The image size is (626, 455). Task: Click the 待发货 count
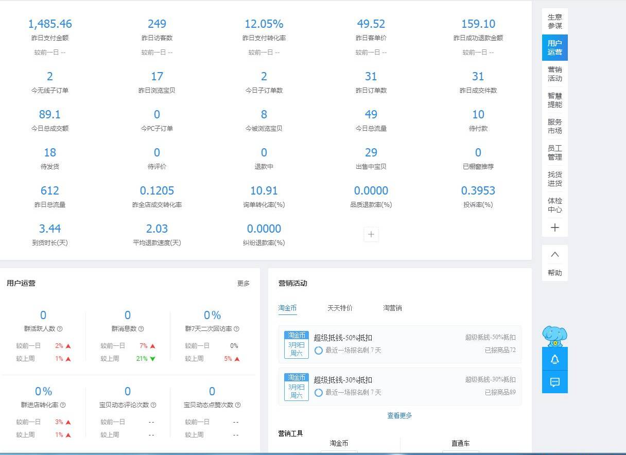[x=50, y=152]
